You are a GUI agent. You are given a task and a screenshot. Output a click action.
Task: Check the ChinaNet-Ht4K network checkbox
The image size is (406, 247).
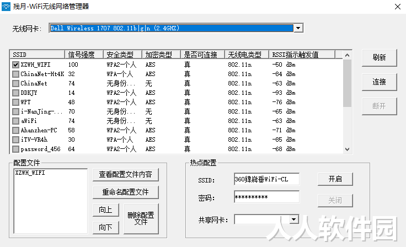click(15, 74)
